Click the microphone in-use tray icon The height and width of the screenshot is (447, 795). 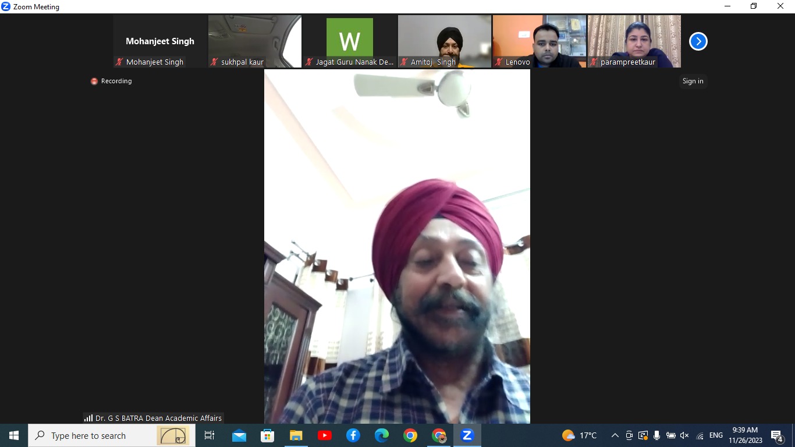point(656,435)
